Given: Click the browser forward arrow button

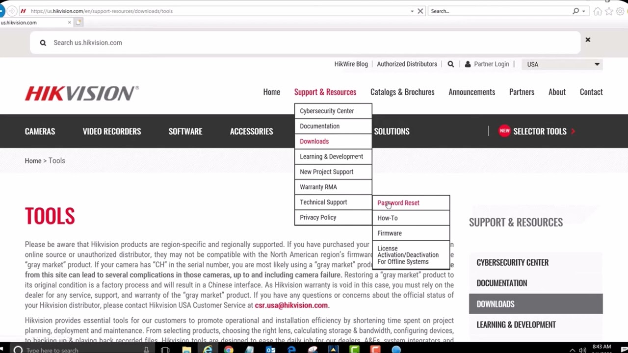Looking at the screenshot, I should point(12,11).
